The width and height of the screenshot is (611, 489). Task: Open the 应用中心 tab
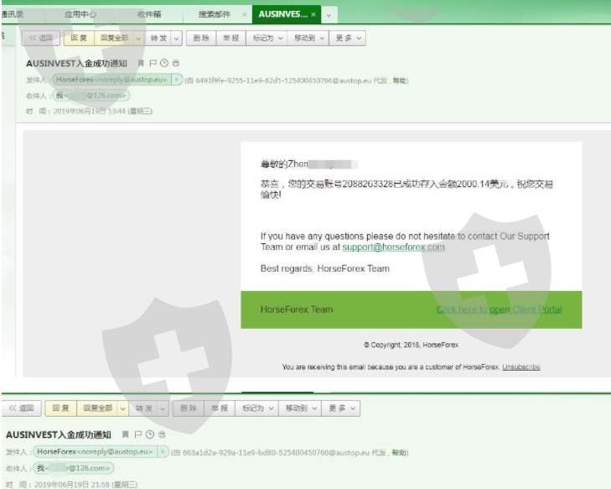(x=80, y=14)
